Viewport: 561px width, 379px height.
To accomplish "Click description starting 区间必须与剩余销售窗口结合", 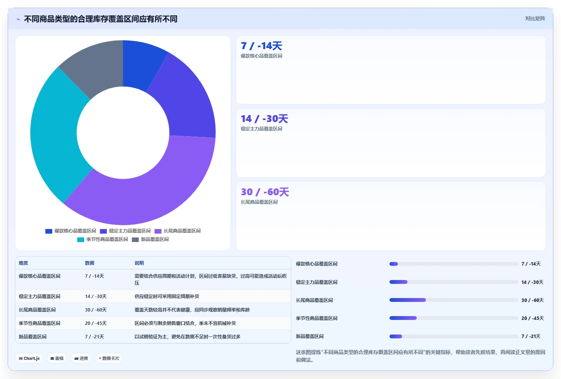I will click(x=185, y=323).
